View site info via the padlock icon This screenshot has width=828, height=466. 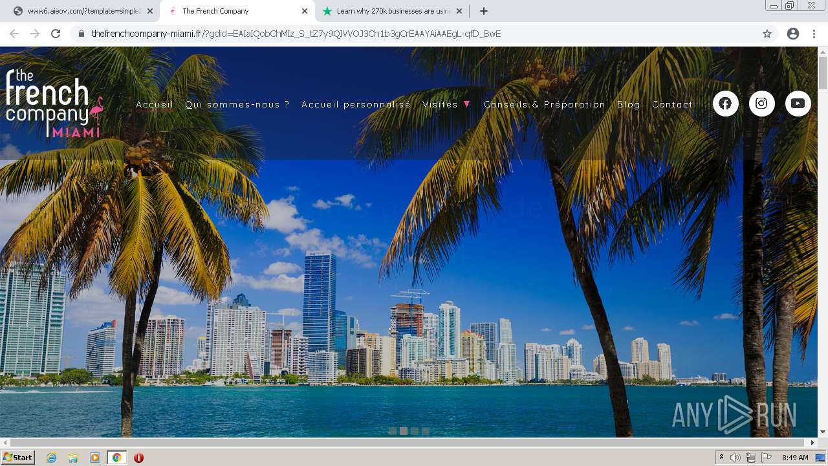point(81,34)
